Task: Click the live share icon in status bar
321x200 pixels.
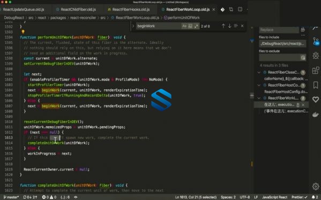Action: pos(76,197)
